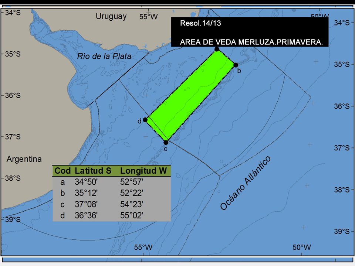Click the 'Longitud W' table header
Viewport: 355px width, 266px height.
click(x=143, y=171)
